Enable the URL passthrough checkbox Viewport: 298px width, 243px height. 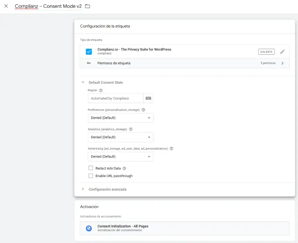(91, 176)
